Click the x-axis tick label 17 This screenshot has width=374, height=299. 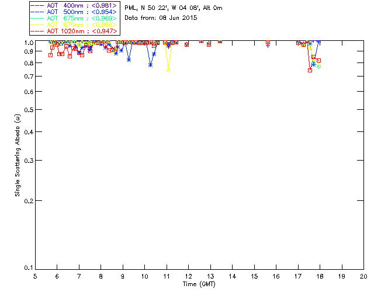[x=298, y=276]
